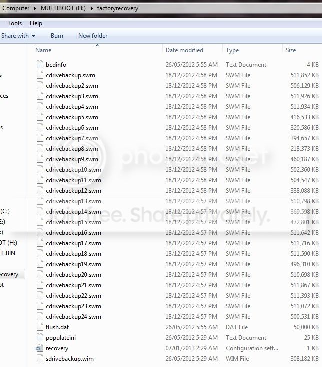The image size is (322, 367).
Task: Click the bcdinfo text document icon
Action: 40,65
